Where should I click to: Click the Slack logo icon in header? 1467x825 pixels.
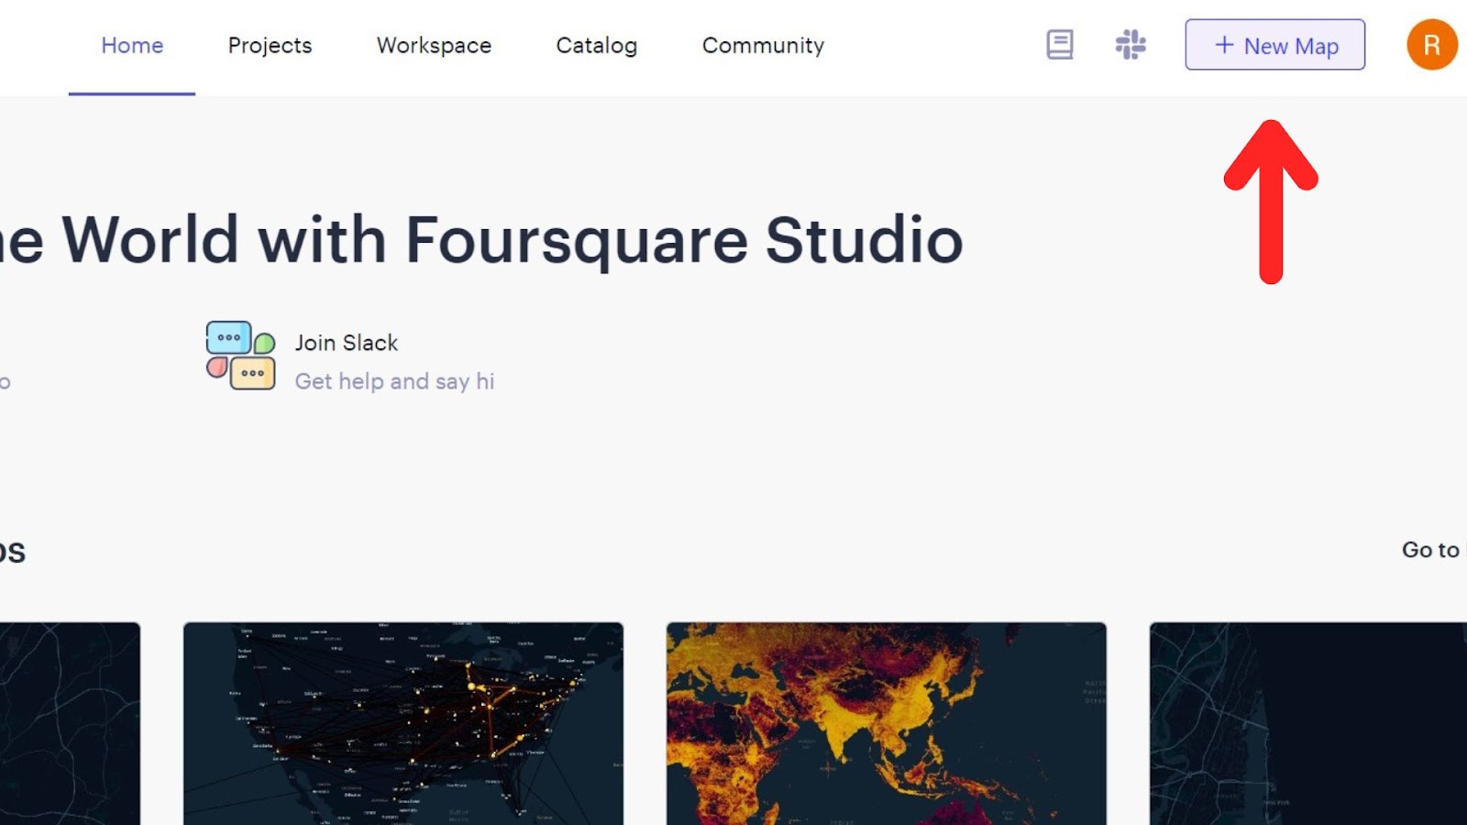point(1131,45)
